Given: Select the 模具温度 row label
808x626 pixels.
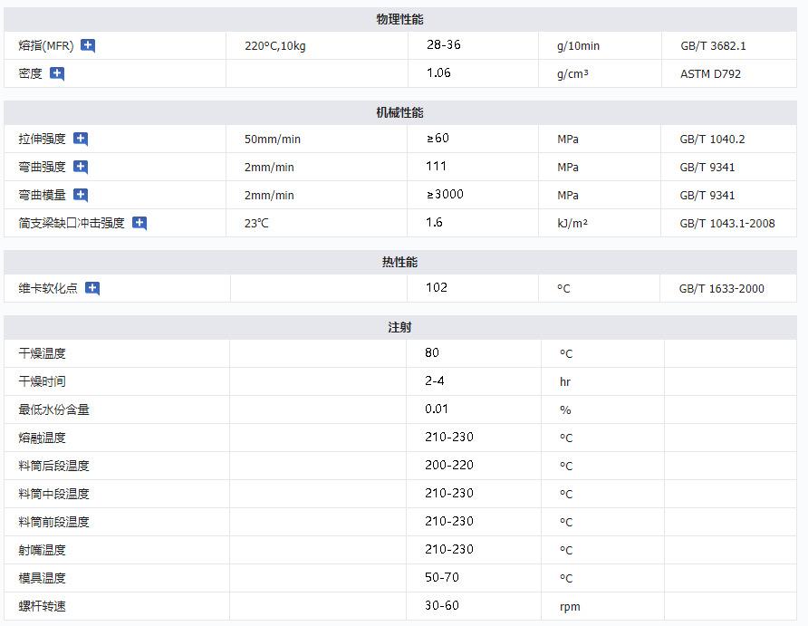Looking at the screenshot, I should (42, 578).
